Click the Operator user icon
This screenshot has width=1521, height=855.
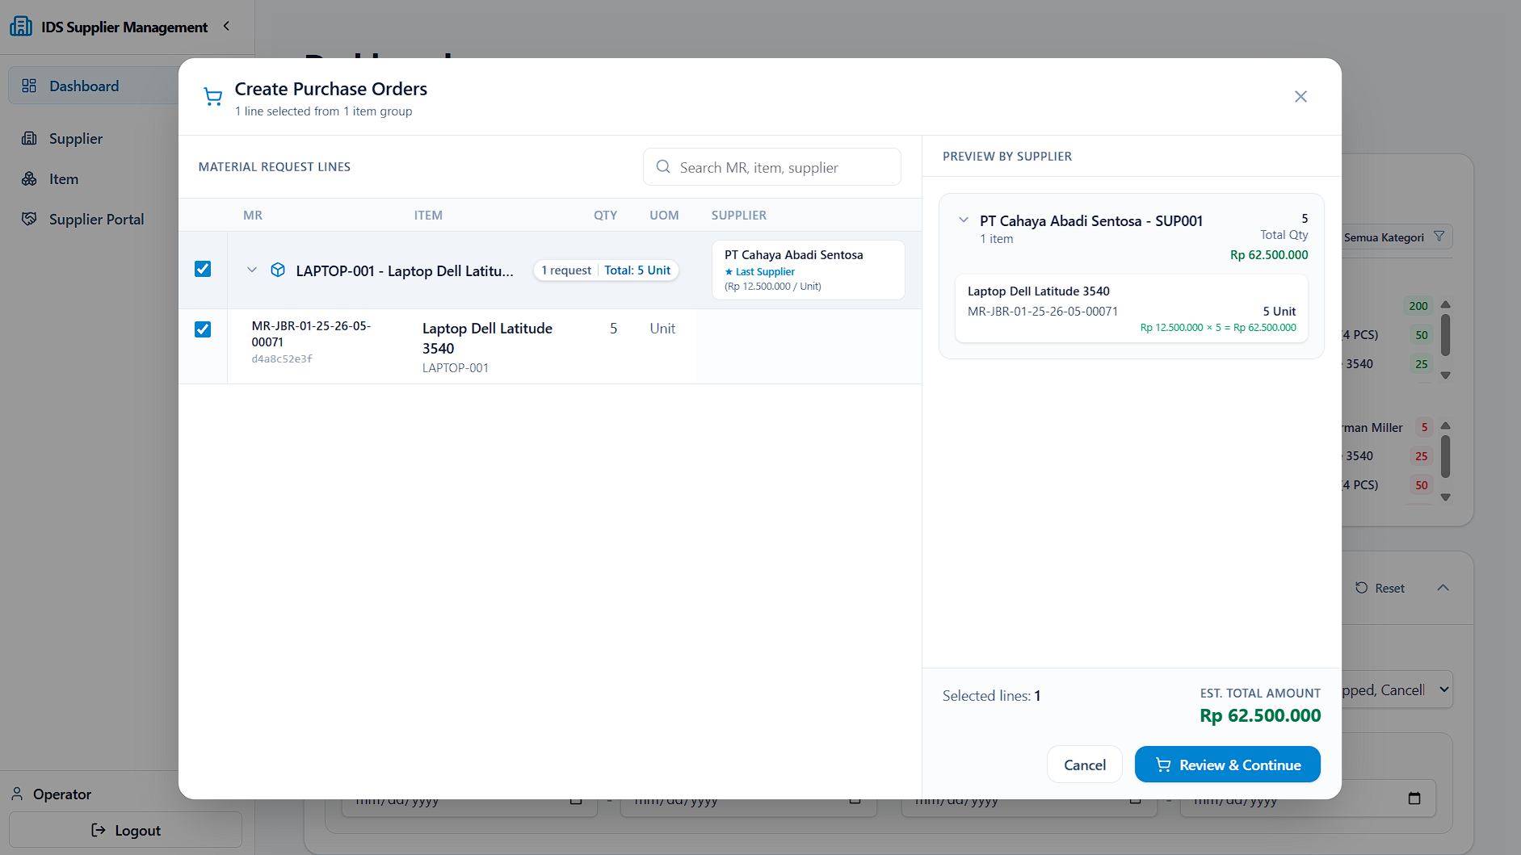(17, 794)
